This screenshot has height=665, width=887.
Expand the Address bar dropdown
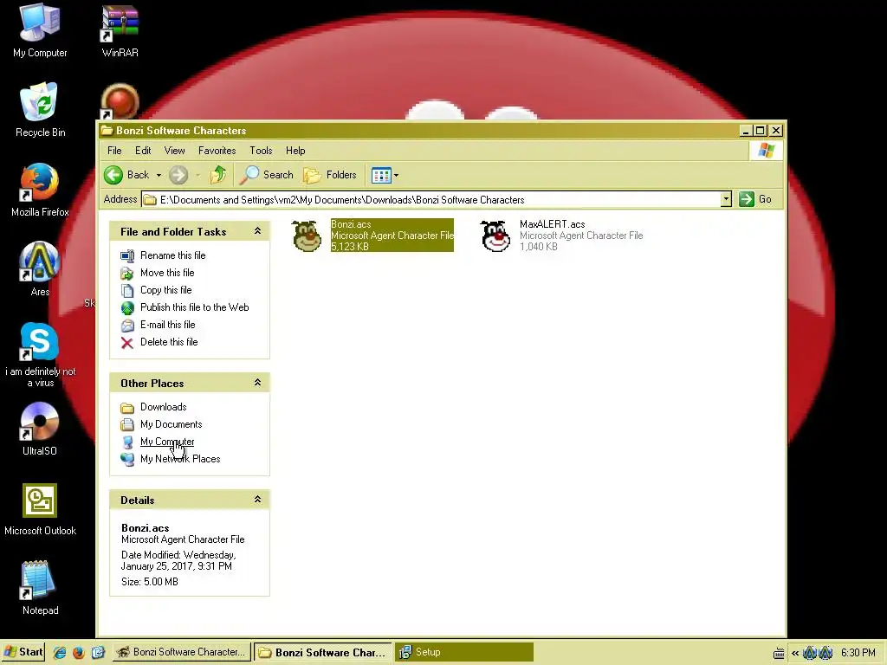727,199
